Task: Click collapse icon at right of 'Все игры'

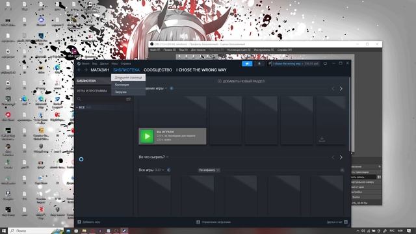Action: [x=343, y=170]
